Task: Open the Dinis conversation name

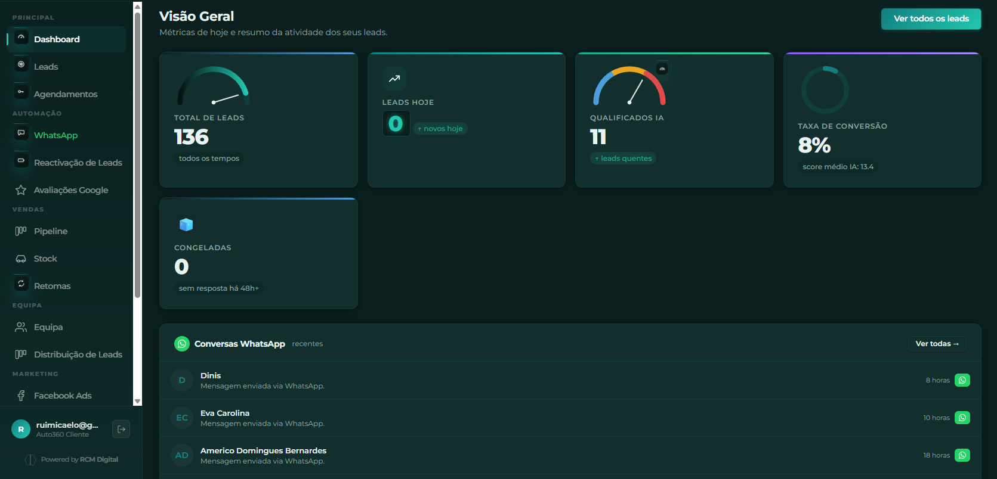Action: point(211,375)
